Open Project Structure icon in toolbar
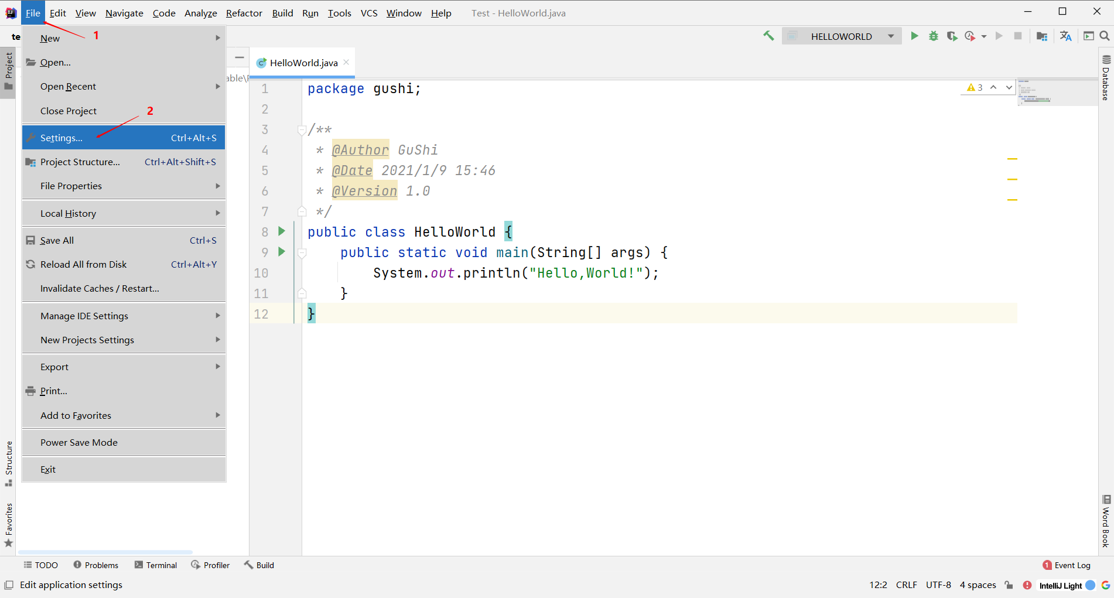Viewport: 1114px width, 598px height. point(1042,36)
